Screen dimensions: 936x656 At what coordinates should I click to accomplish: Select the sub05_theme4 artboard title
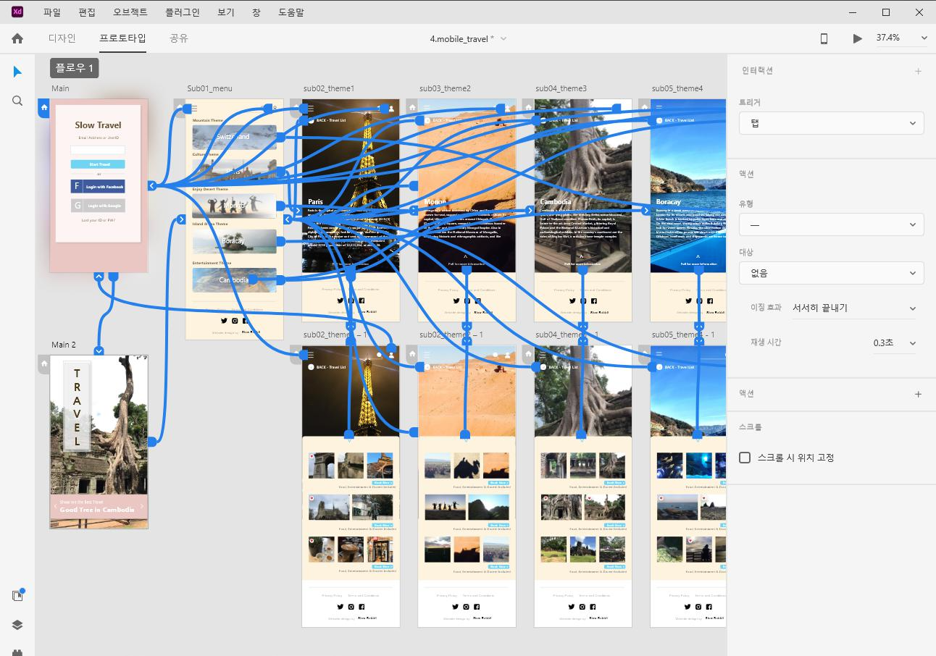[677, 88]
